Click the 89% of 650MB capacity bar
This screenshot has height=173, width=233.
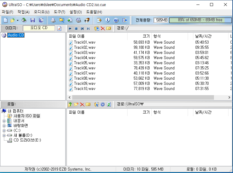pos(200,20)
